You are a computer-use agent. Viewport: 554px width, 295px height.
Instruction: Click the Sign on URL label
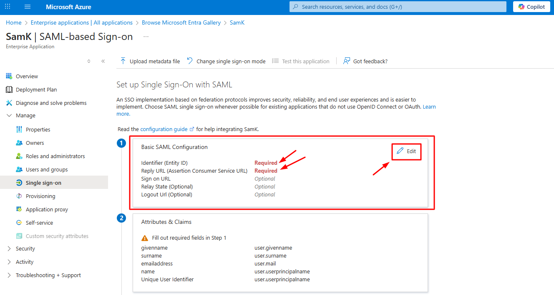point(156,178)
